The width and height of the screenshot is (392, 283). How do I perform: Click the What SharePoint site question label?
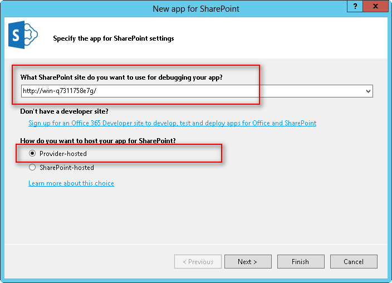point(125,77)
